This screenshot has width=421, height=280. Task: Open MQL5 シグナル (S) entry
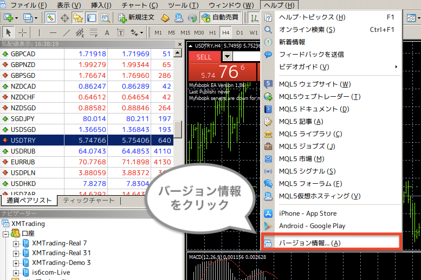331,171
